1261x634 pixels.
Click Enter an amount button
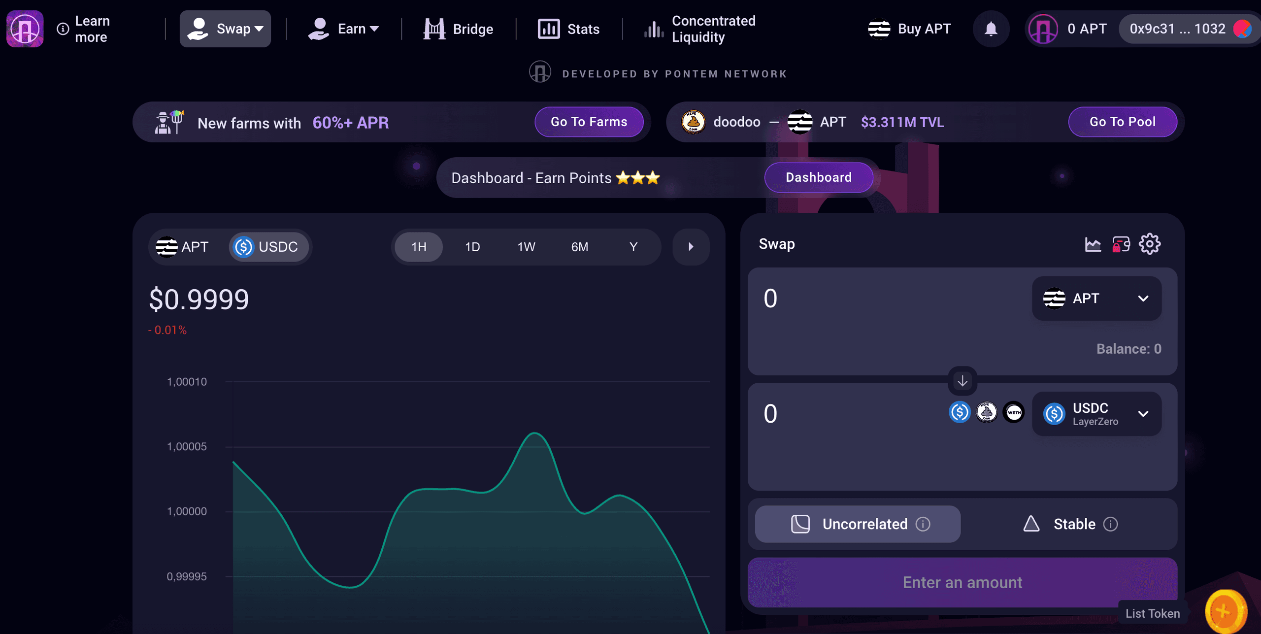pos(962,582)
